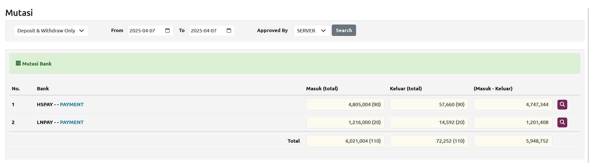Click the Mutasi Bank stack icon
The width and height of the screenshot is (589, 163).
18,64
